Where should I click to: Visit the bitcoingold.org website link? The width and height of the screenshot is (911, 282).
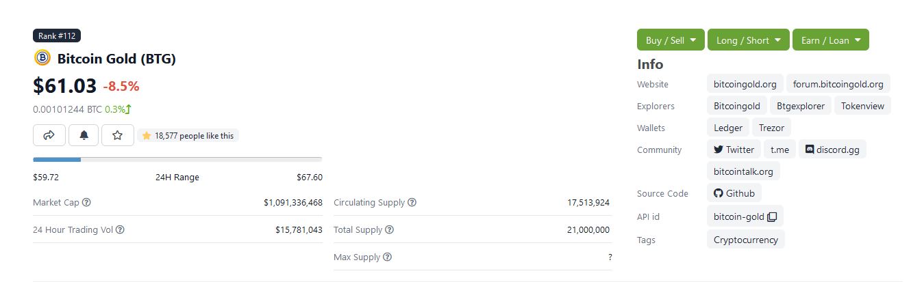click(x=745, y=84)
